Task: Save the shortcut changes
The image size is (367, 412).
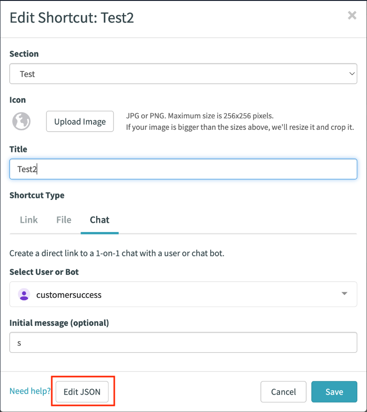Action: pyautogui.click(x=334, y=392)
